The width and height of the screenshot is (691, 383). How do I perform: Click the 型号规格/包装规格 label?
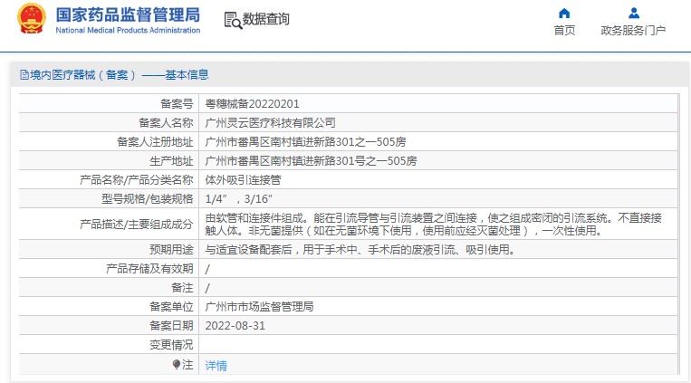click(x=148, y=199)
